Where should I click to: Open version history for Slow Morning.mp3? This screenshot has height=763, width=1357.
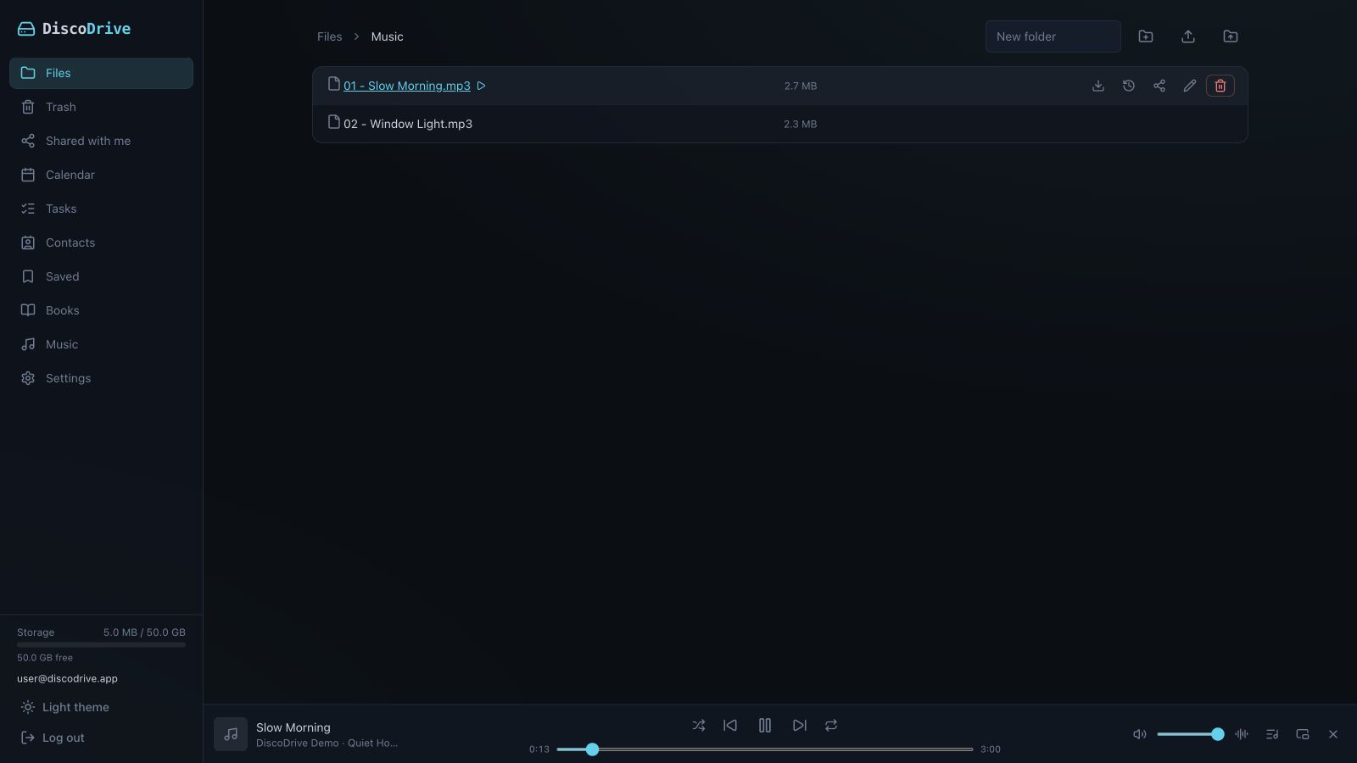click(x=1129, y=86)
